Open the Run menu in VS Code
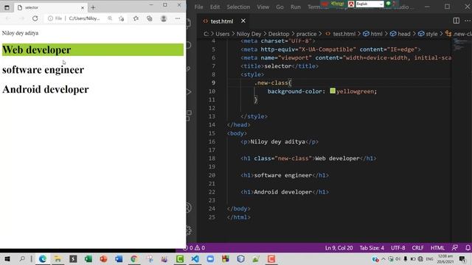Screen dimensions: 472x265 [296, 7]
